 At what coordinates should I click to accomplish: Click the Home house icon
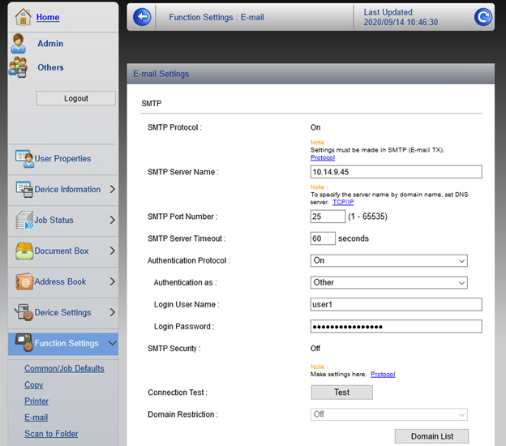pyautogui.click(x=23, y=16)
